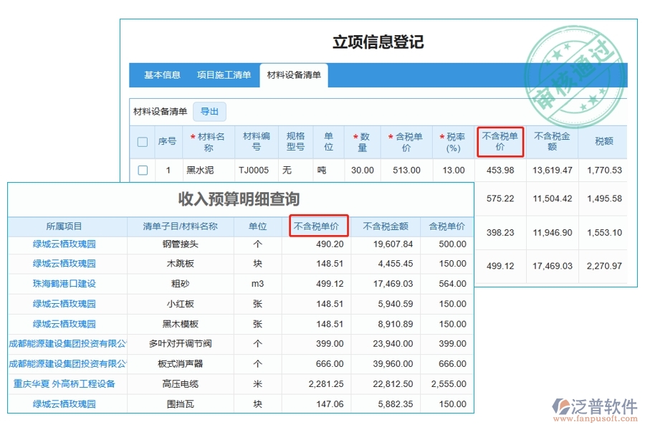Click the 材料名称 column header
Screen dimensions: 645x430
tap(208, 141)
